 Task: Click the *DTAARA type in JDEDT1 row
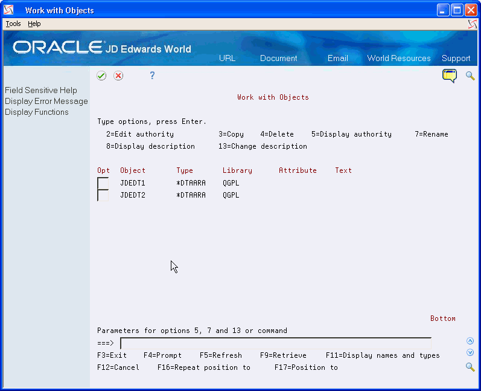pyautogui.click(x=191, y=183)
